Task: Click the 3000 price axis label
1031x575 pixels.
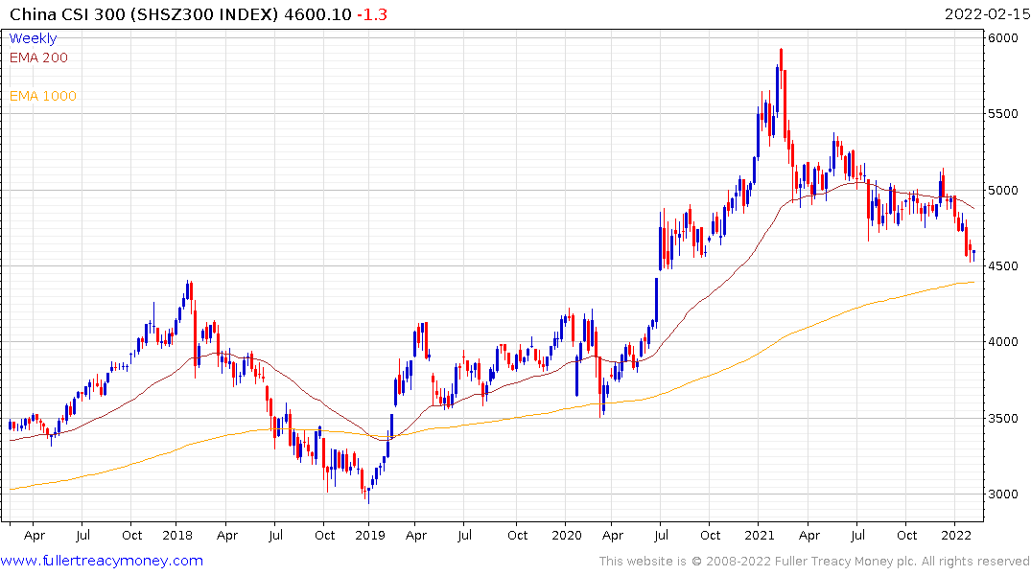Action: point(1003,494)
